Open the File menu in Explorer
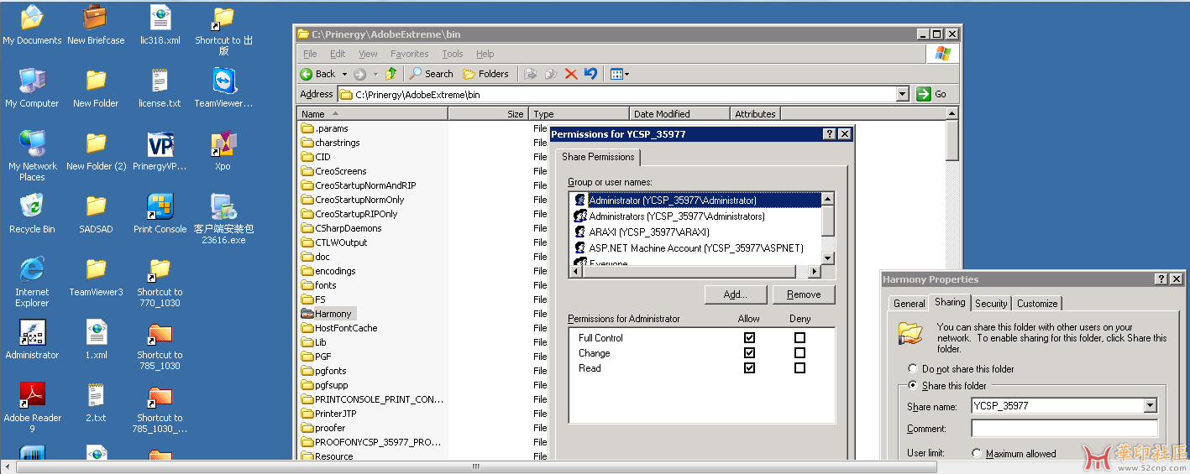 click(310, 54)
